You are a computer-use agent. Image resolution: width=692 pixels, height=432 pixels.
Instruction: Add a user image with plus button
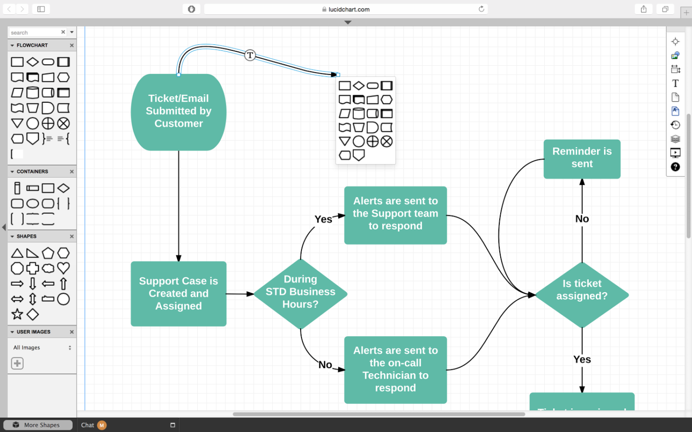click(x=17, y=363)
